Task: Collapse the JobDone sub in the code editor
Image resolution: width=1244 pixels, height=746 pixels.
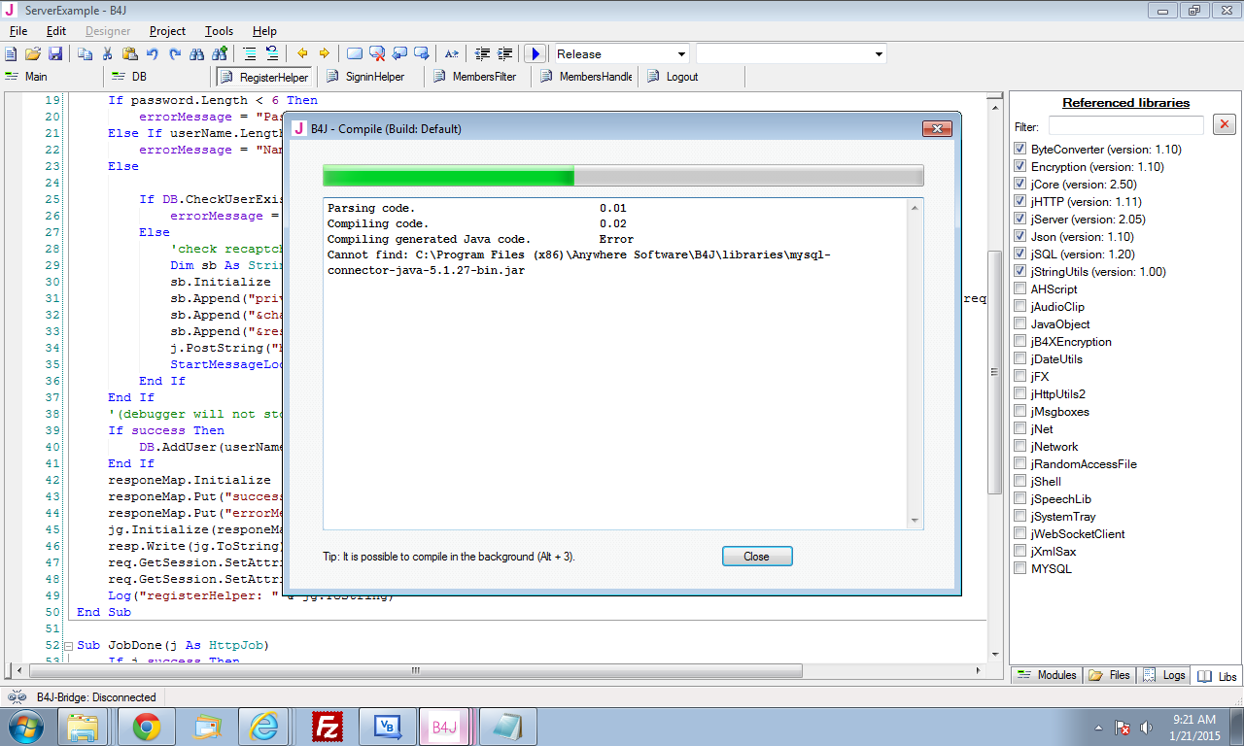Action: [x=69, y=646]
